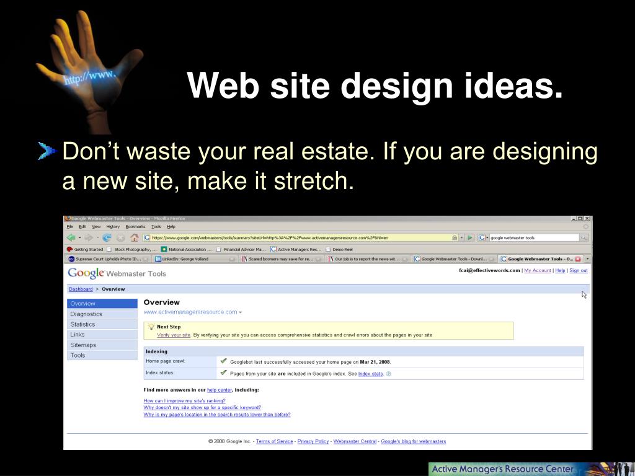The height and width of the screenshot is (476, 635).
Task: Open the File menu
Action: (70, 227)
